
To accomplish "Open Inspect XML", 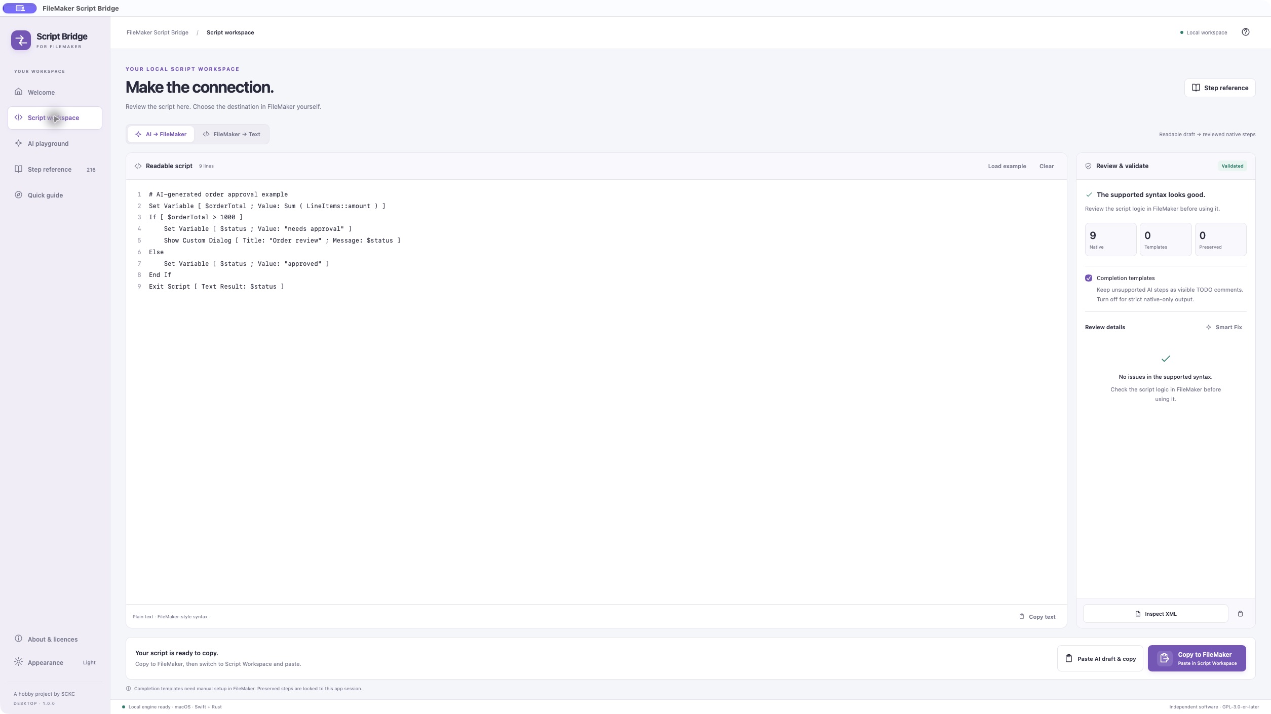I will tap(1155, 614).
